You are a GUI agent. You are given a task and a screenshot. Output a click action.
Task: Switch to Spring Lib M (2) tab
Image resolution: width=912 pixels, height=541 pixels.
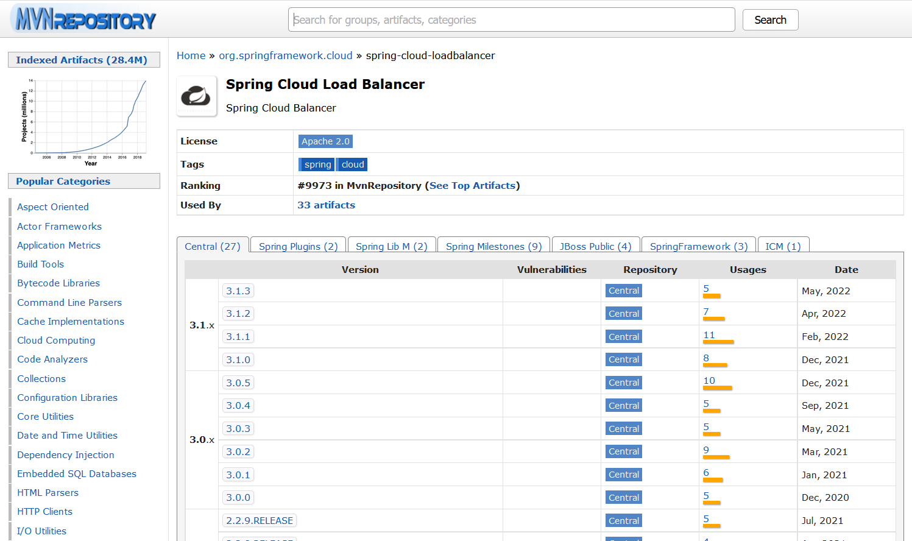(391, 246)
